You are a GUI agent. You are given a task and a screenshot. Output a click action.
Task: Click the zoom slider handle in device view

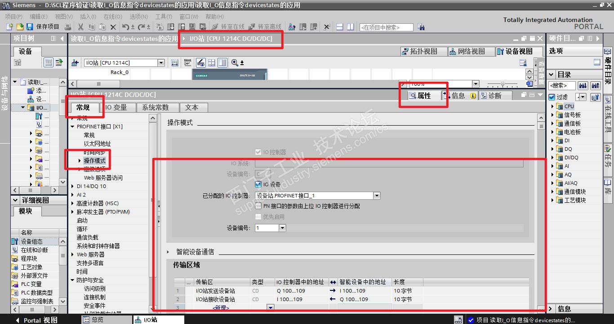pos(503,84)
